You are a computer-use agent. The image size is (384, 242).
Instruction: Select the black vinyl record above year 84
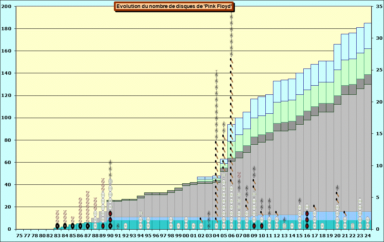point(65,226)
